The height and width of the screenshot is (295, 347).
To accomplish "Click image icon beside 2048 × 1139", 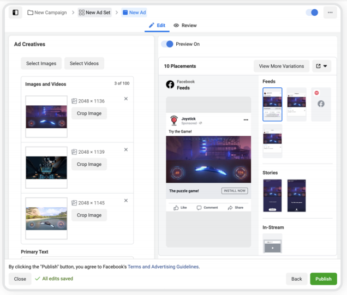I will tap(74, 152).
